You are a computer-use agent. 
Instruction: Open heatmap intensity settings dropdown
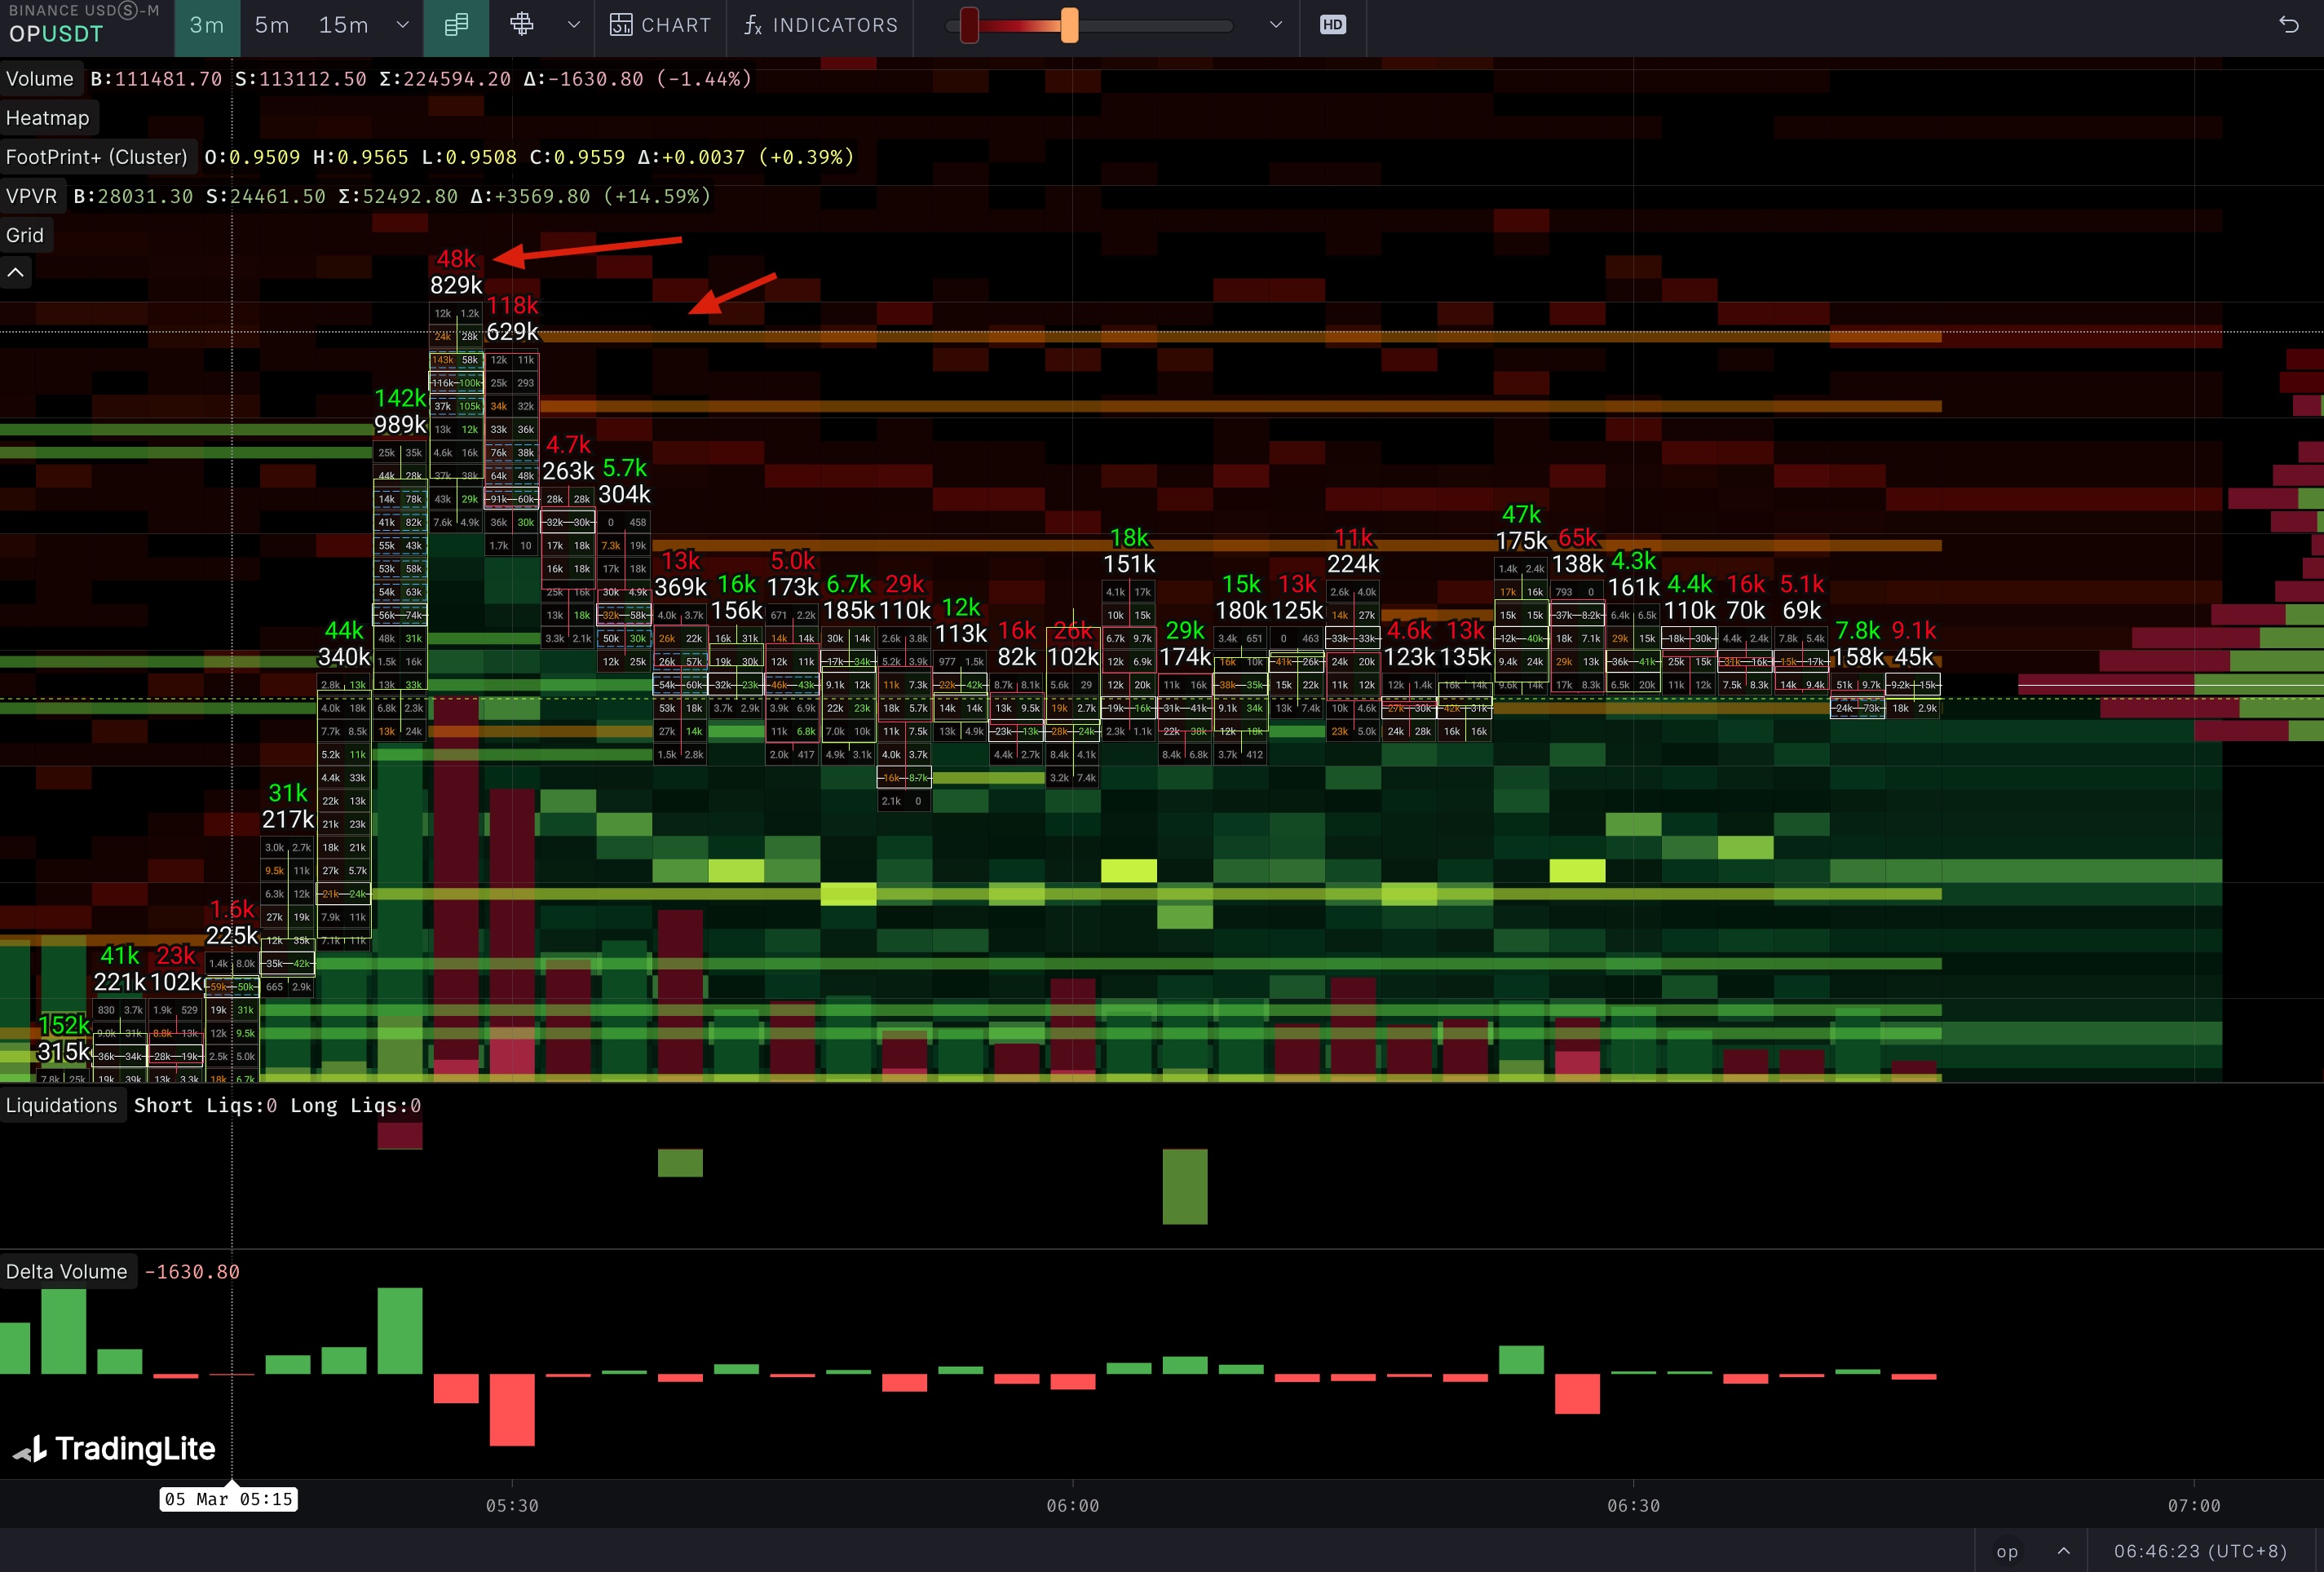pos(1275,25)
